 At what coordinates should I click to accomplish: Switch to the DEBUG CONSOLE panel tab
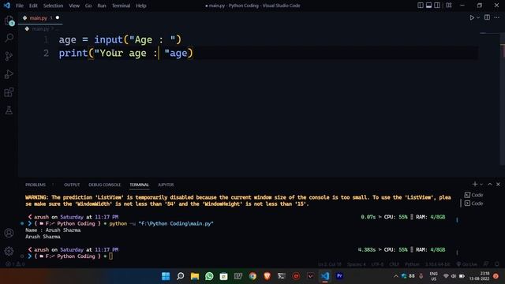(x=104, y=185)
